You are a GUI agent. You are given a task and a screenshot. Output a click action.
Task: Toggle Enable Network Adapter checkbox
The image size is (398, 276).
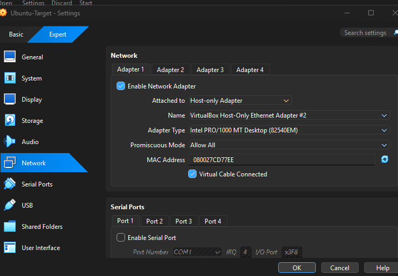coord(121,86)
